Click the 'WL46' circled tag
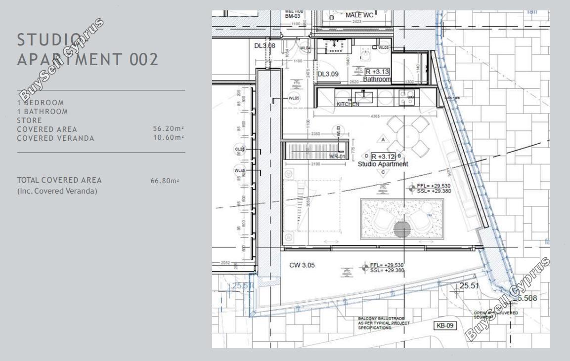This screenshot has width=570, height=361. coord(240,170)
